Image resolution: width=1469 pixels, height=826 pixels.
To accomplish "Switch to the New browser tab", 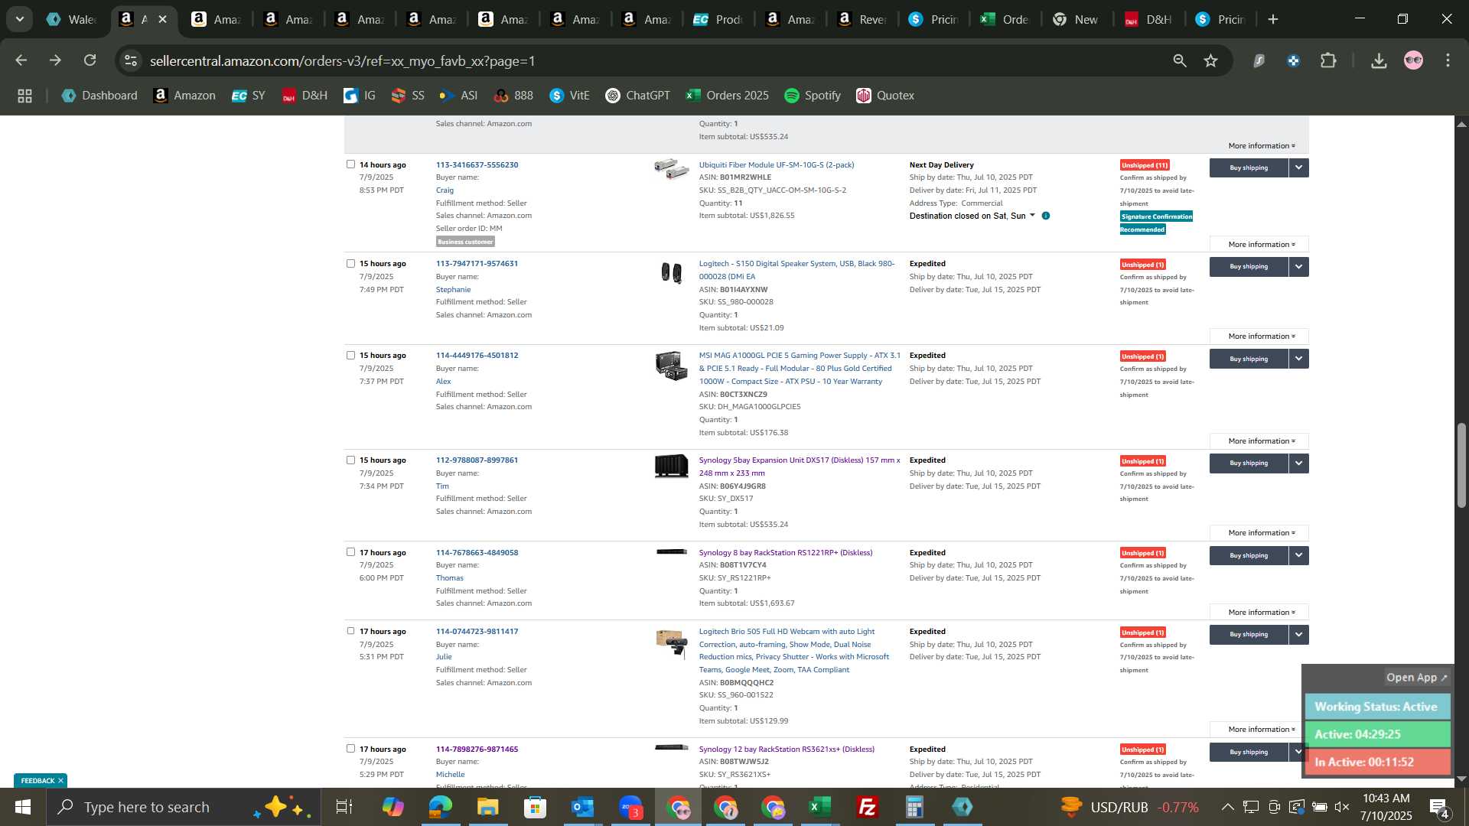I will (1077, 19).
